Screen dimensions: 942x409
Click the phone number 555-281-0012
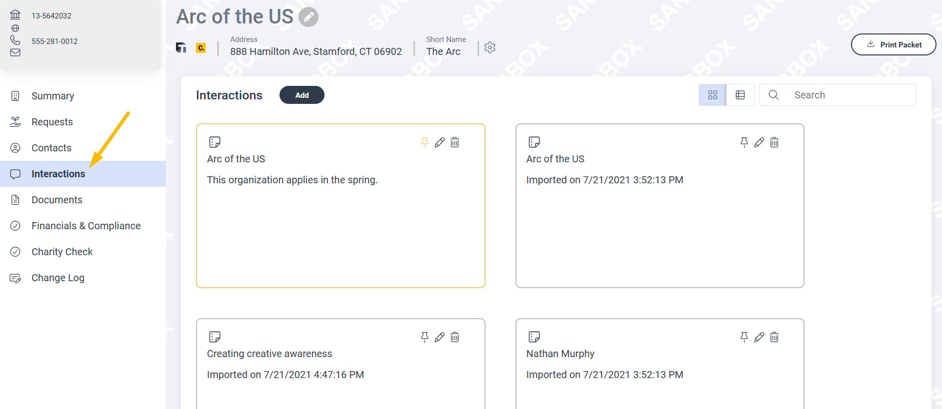click(54, 41)
